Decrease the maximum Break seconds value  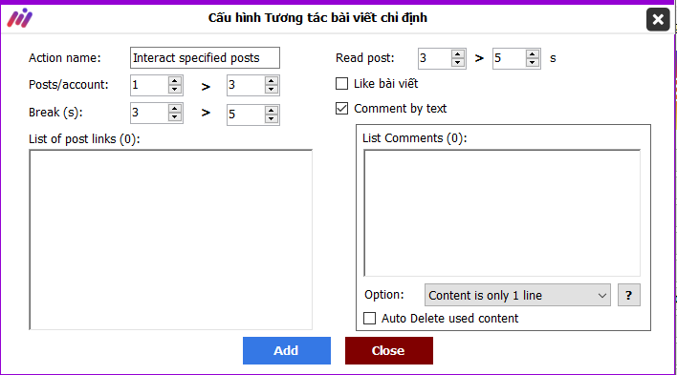click(x=272, y=118)
